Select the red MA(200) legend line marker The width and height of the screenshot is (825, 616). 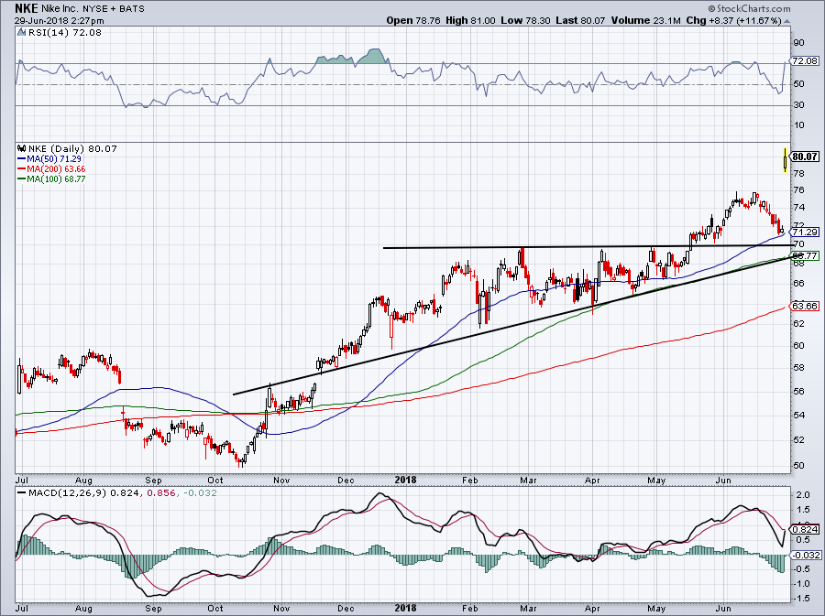coord(22,168)
